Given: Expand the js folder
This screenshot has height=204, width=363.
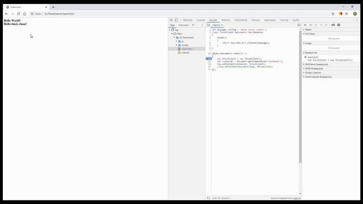Looking at the screenshot, I should (176, 41).
